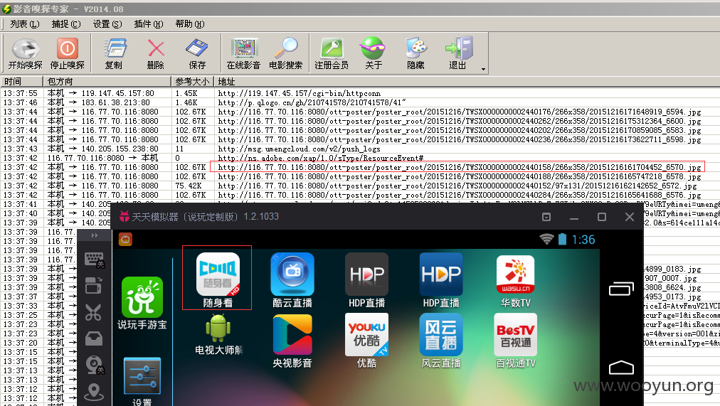Sort by 地址 column header
This screenshot has width=720, height=406.
tap(467, 82)
